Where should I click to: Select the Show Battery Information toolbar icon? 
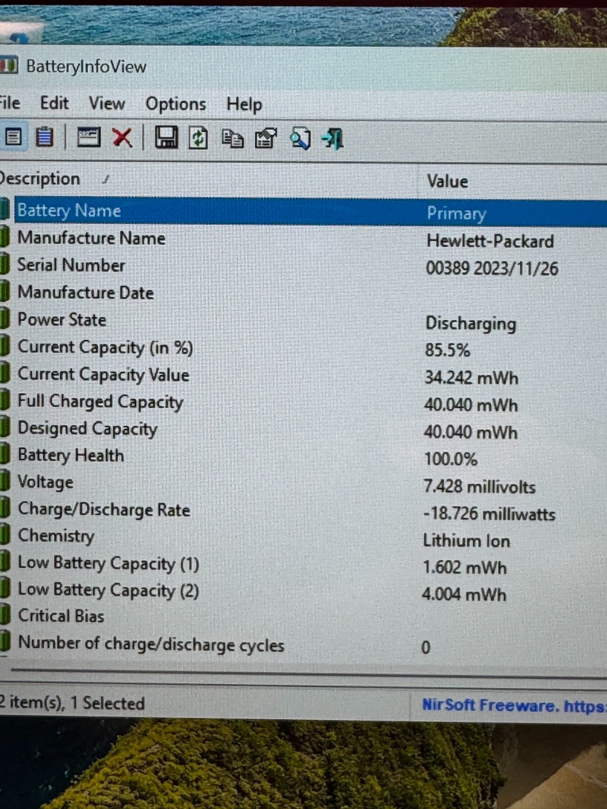pos(13,137)
